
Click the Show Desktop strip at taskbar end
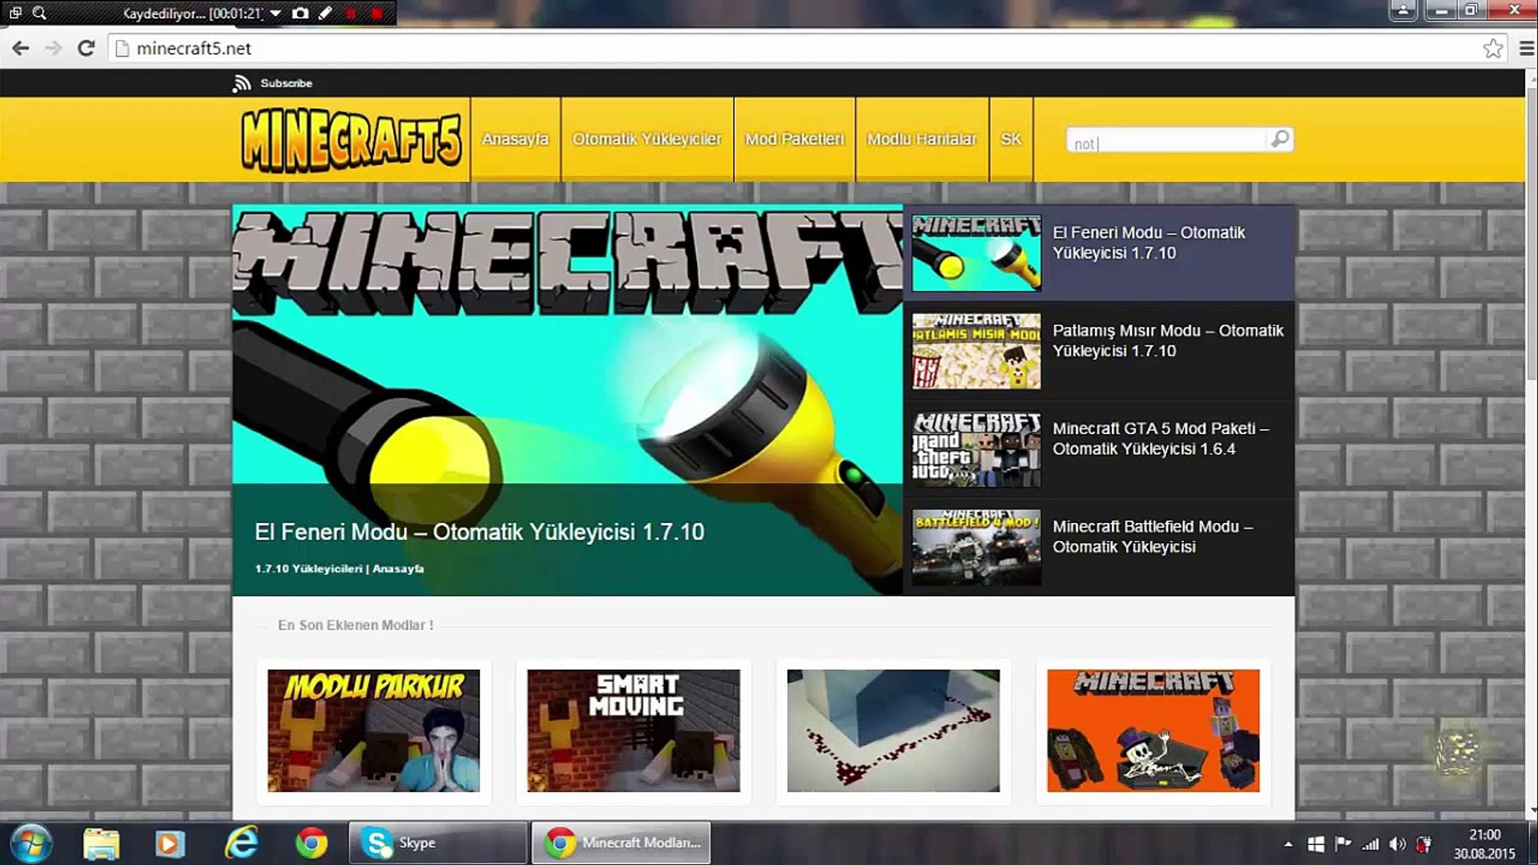point(1532,843)
